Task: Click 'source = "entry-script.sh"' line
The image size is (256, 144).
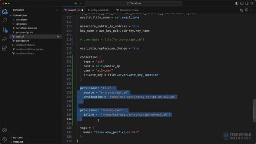Action: click(106, 92)
